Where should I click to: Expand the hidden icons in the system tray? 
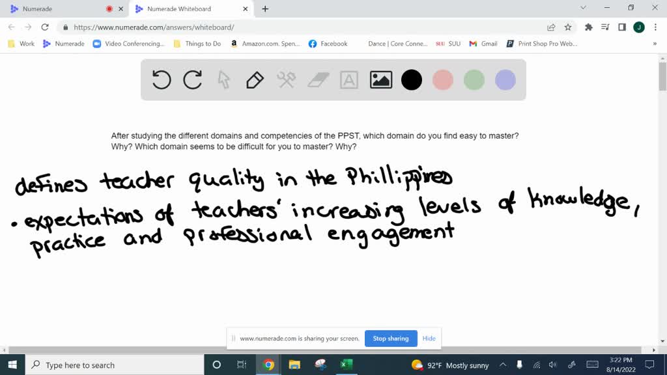click(x=503, y=365)
